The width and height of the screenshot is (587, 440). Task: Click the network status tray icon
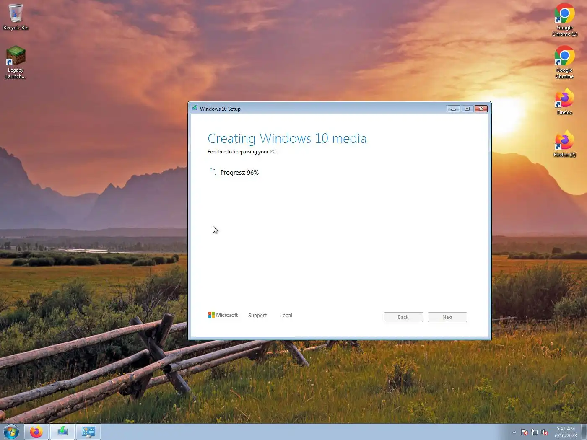point(535,432)
